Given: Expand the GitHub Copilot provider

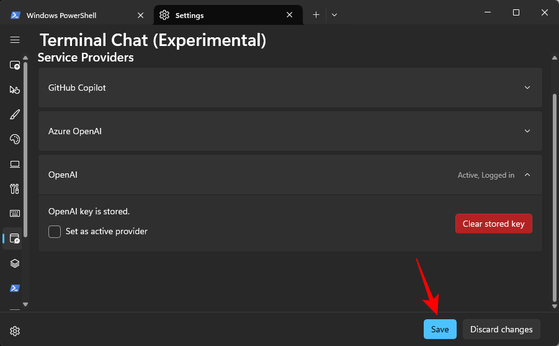Looking at the screenshot, I should (x=527, y=88).
